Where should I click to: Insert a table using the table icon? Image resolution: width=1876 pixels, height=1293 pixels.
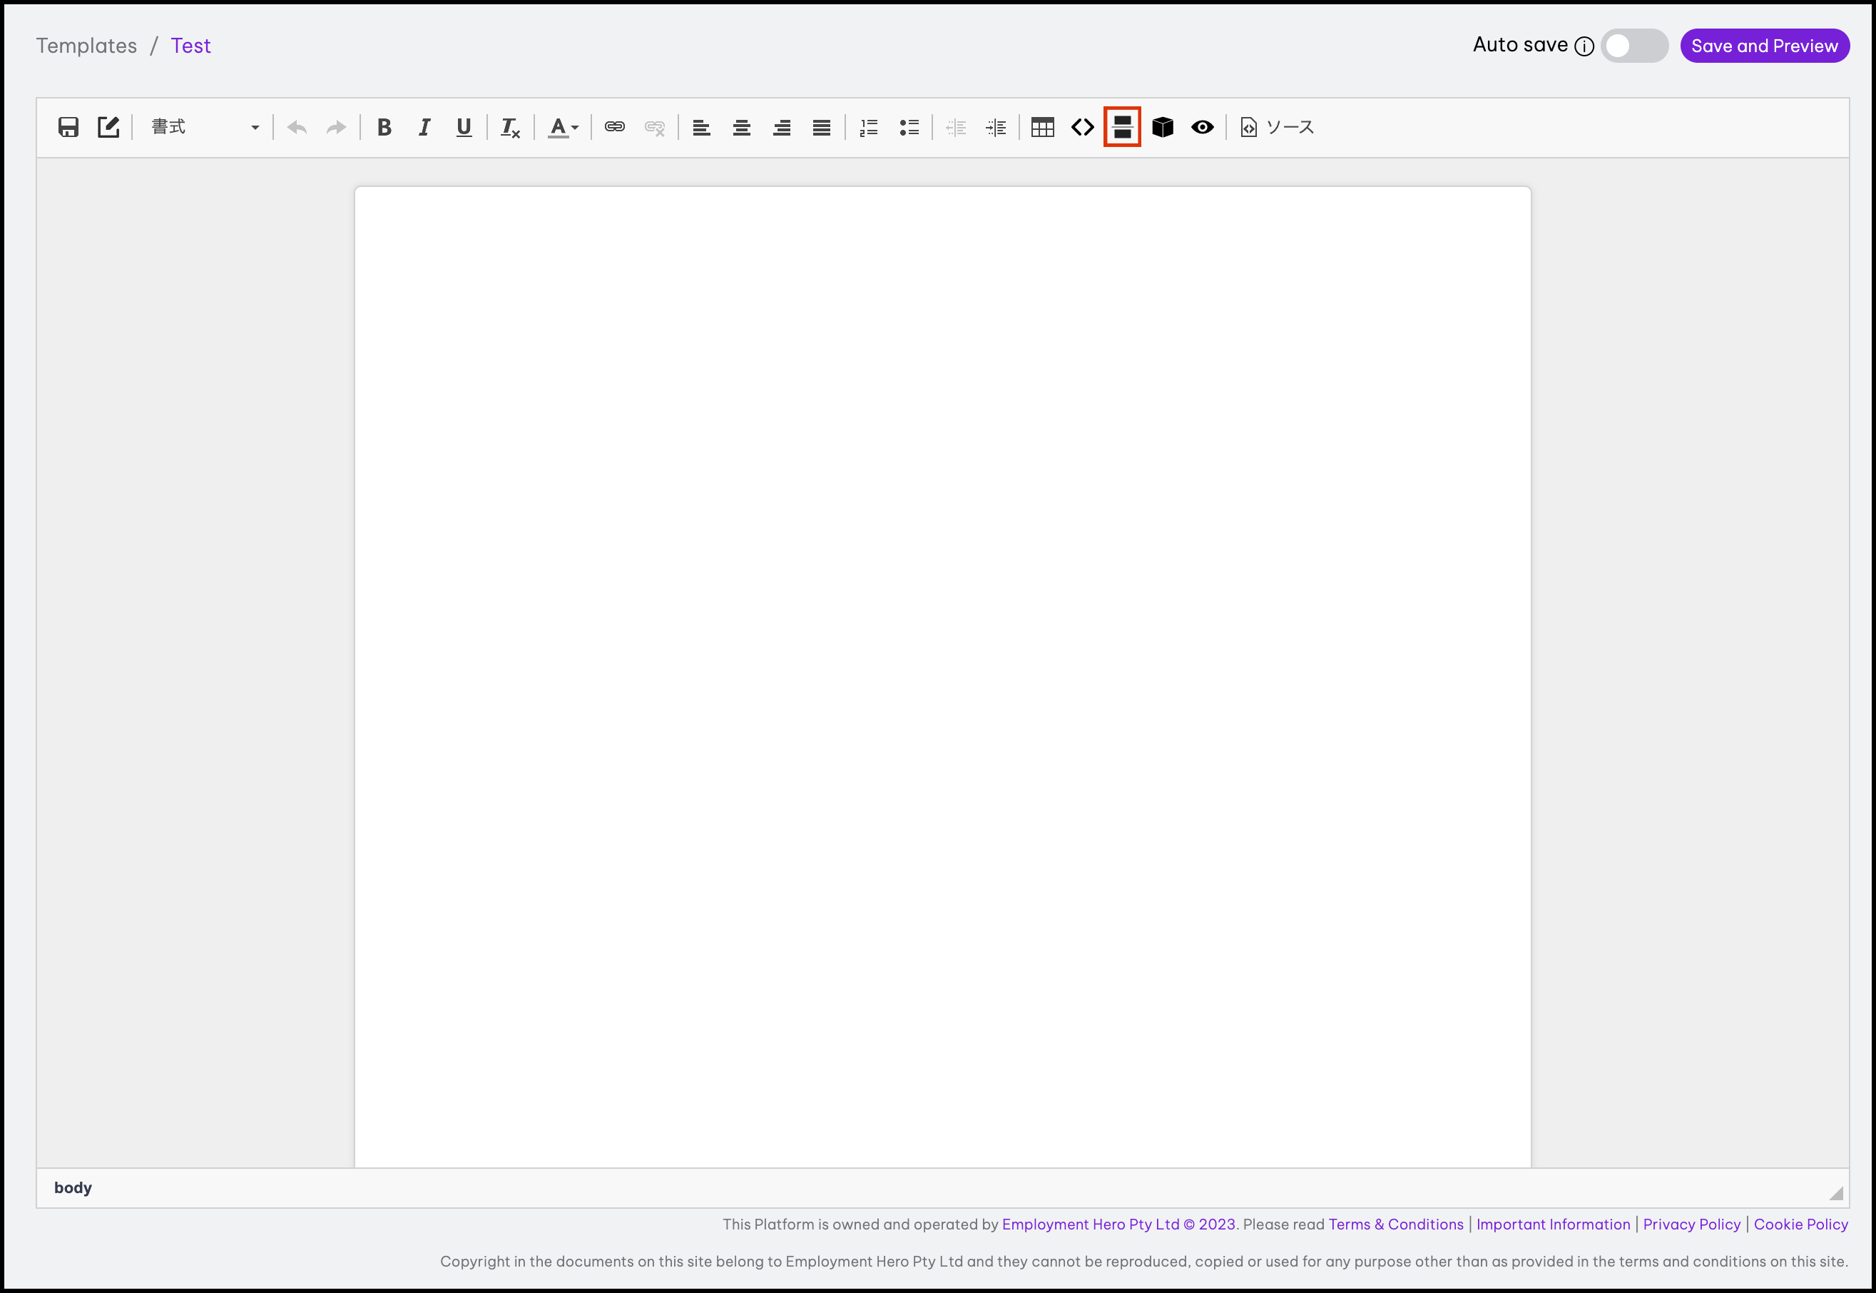[x=1042, y=127]
